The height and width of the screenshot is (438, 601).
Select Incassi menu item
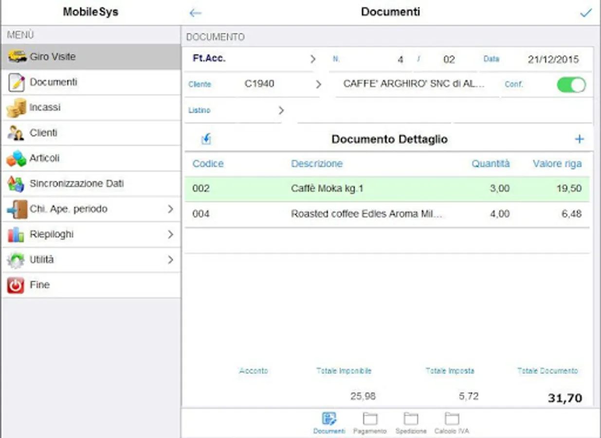91,108
